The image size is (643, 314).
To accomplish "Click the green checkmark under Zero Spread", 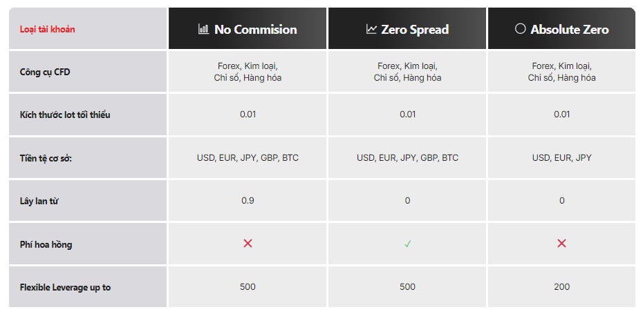I will point(407,244).
